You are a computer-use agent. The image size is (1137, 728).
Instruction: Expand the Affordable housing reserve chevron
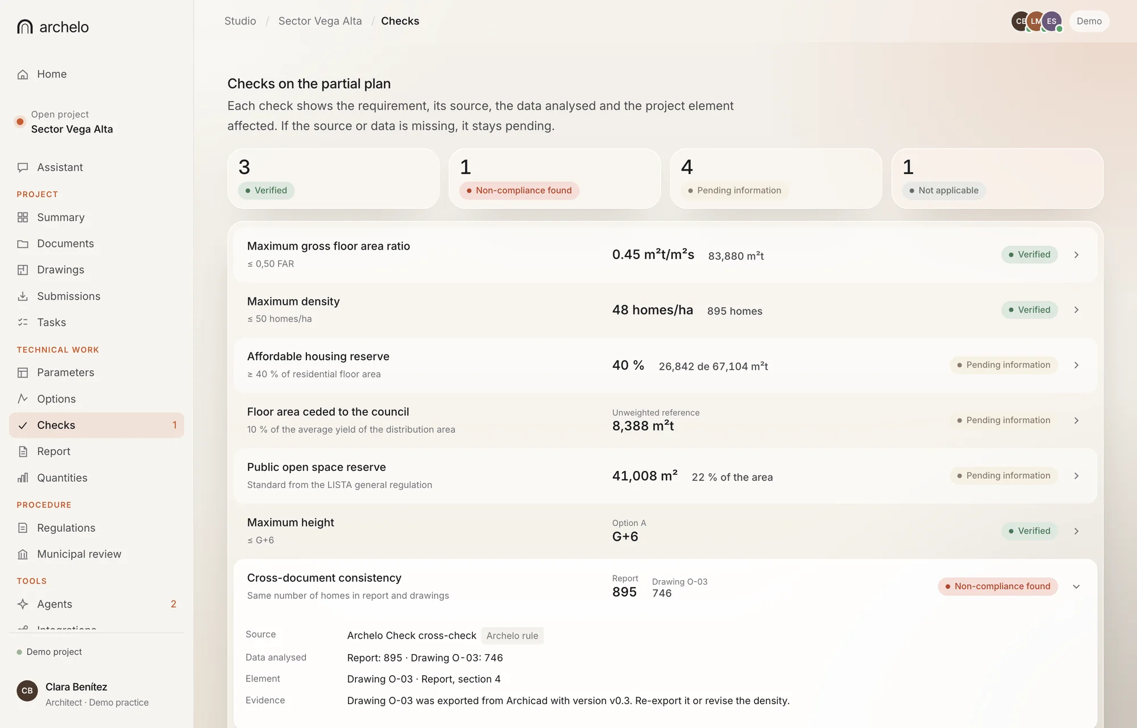(1076, 365)
